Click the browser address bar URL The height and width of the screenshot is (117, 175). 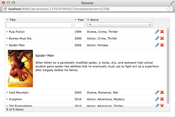point(59,9)
